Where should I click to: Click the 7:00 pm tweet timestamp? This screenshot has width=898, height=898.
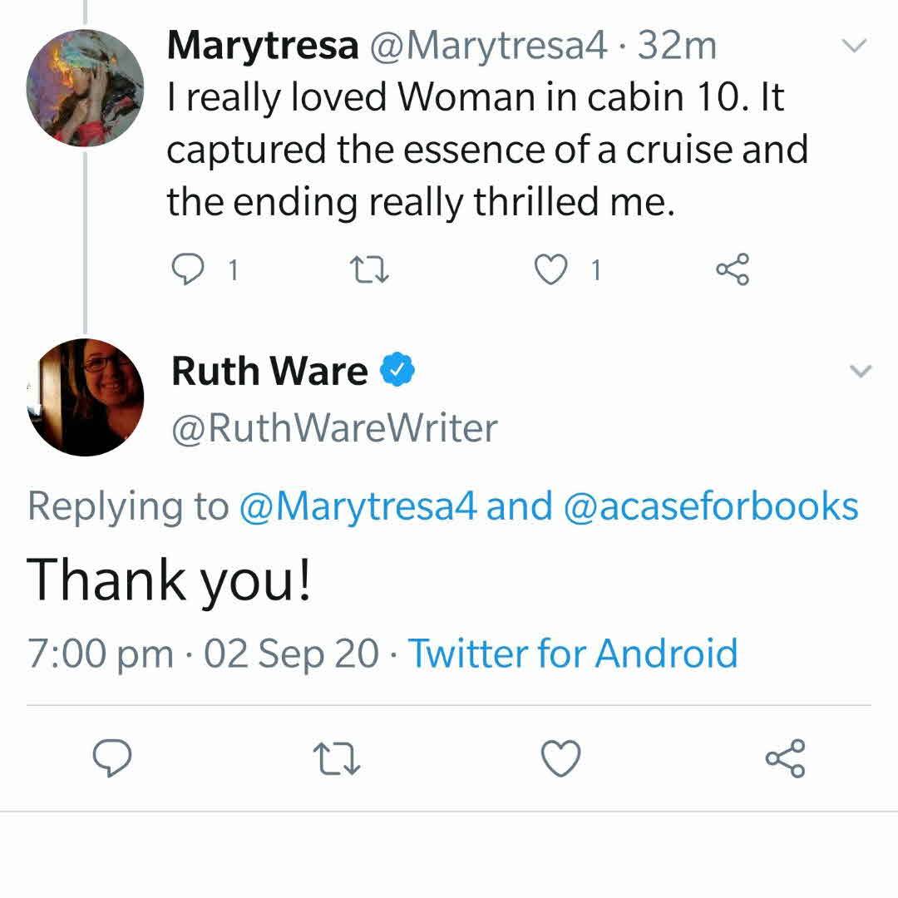(100, 653)
